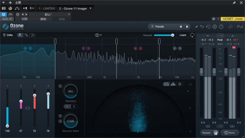This screenshot has height=138, width=245.
Task: Click the Native Instruments NI logo
Action: (x=240, y=27)
